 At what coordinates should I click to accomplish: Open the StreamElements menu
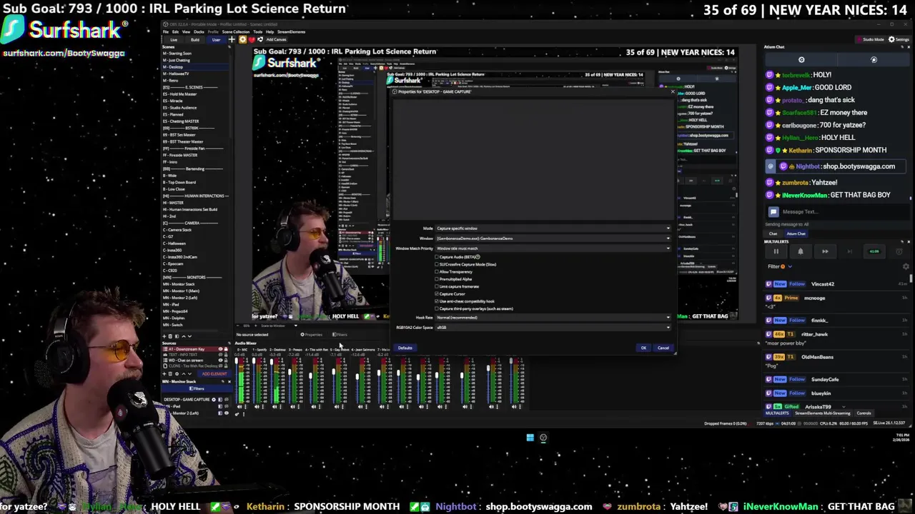click(x=291, y=31)
